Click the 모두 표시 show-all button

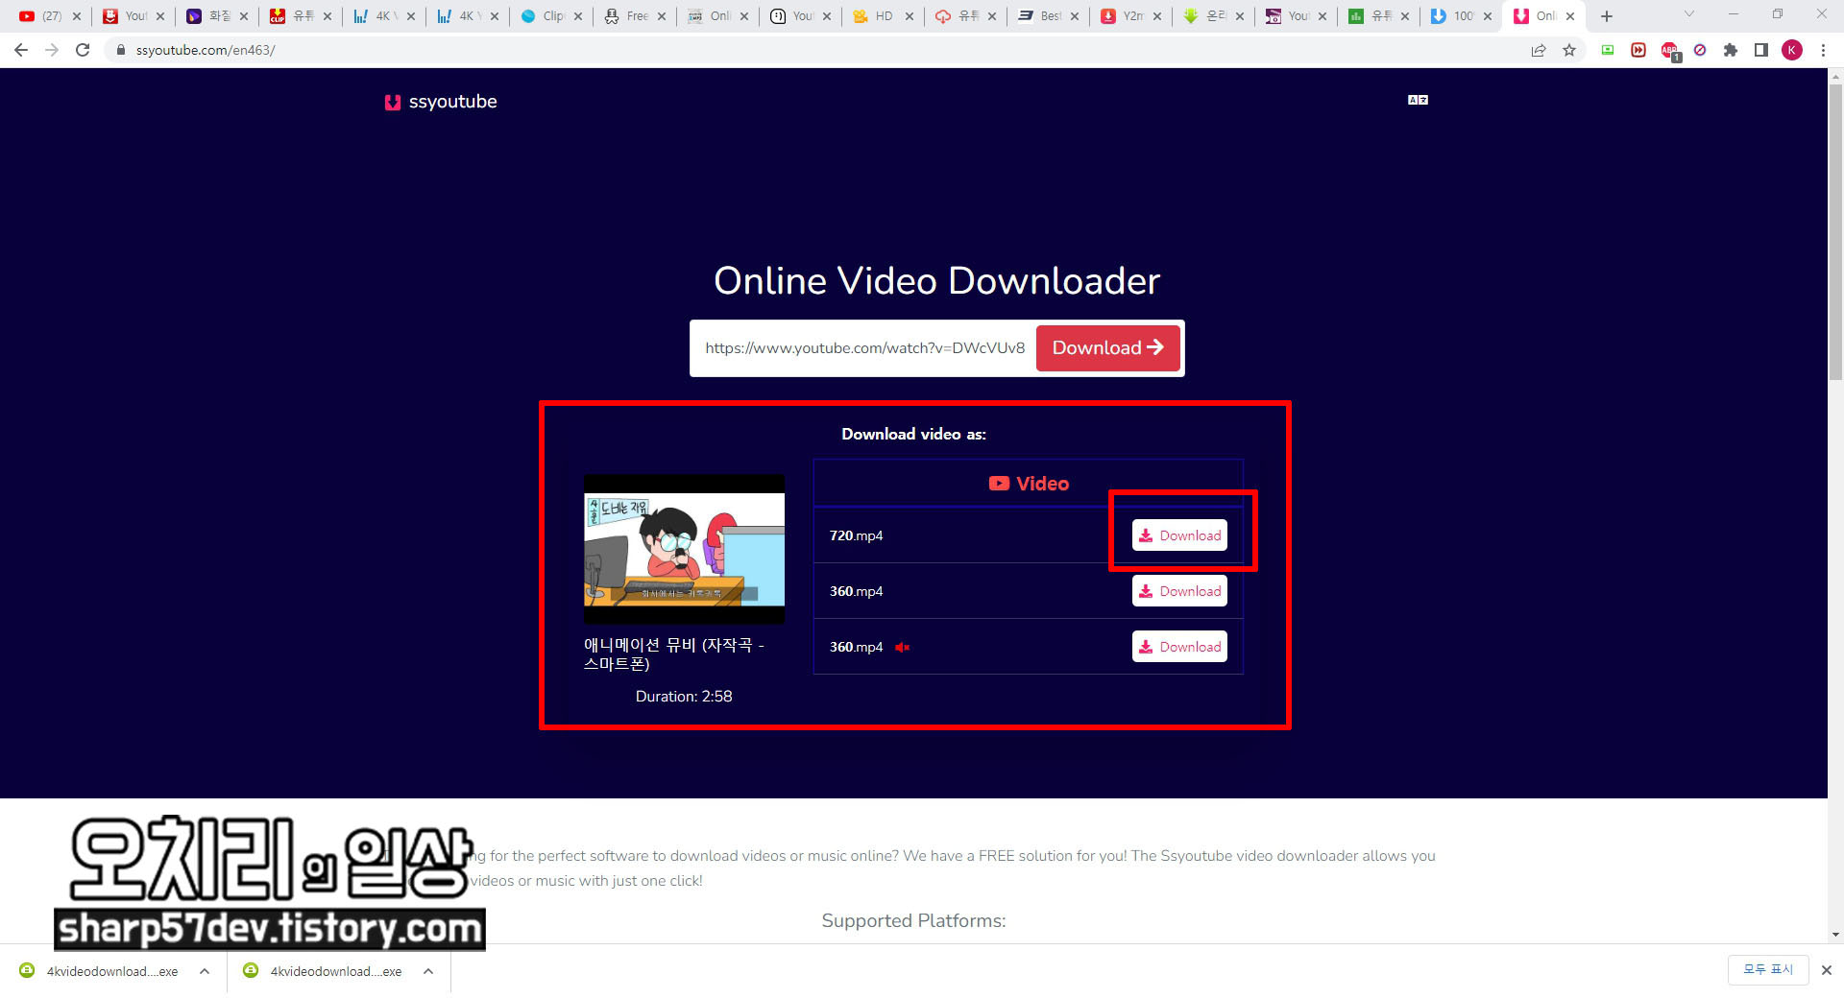(x=1768, y=970)
